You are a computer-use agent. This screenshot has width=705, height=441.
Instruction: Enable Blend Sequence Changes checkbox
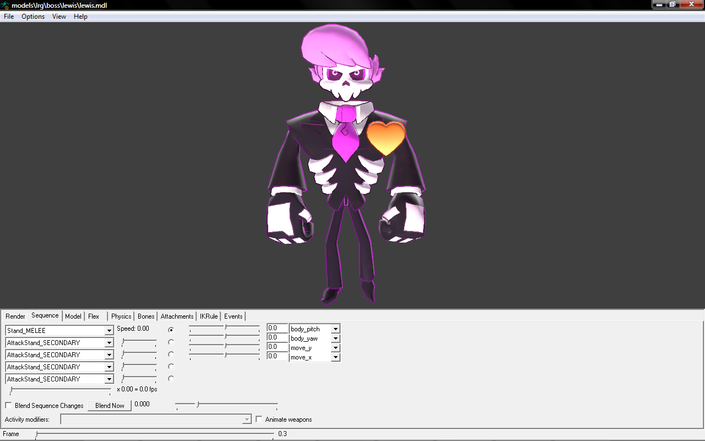(8, 406)
